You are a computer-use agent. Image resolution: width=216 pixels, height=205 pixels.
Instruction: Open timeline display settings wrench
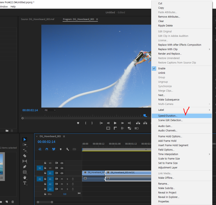point(67,149)
